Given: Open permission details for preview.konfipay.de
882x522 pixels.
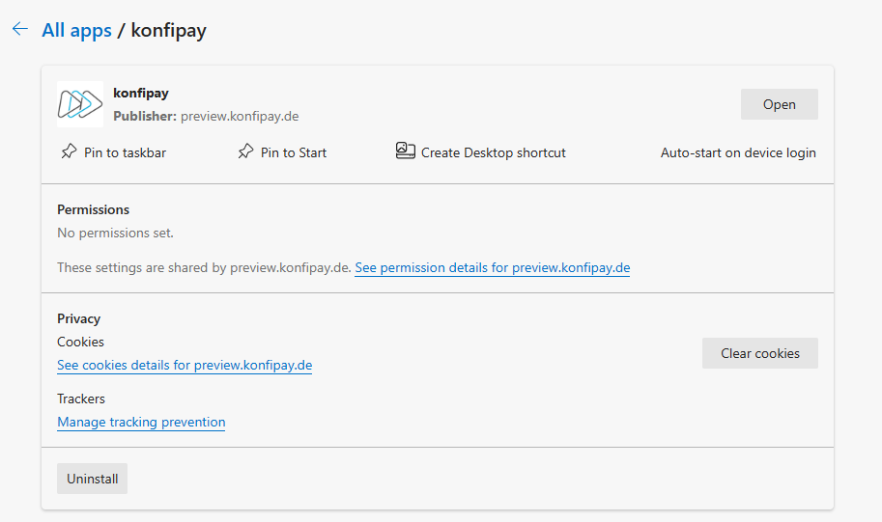Looking at the screenshot, I should (x=492, y=267).
